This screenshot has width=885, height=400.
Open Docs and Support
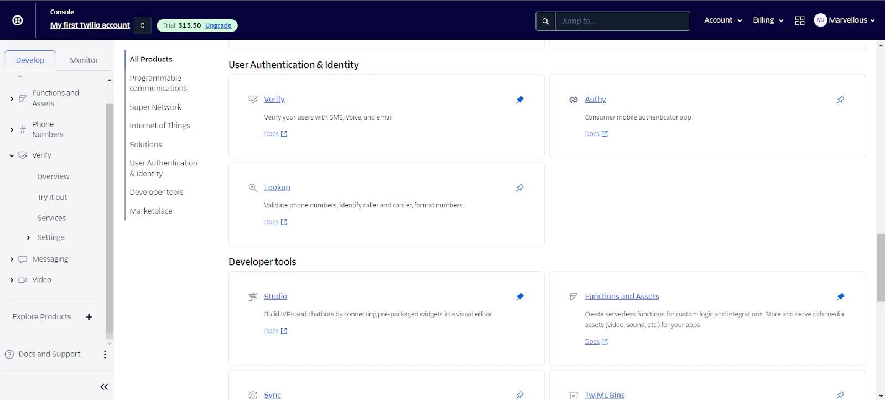pyautogui.click(x=50, y=354)
